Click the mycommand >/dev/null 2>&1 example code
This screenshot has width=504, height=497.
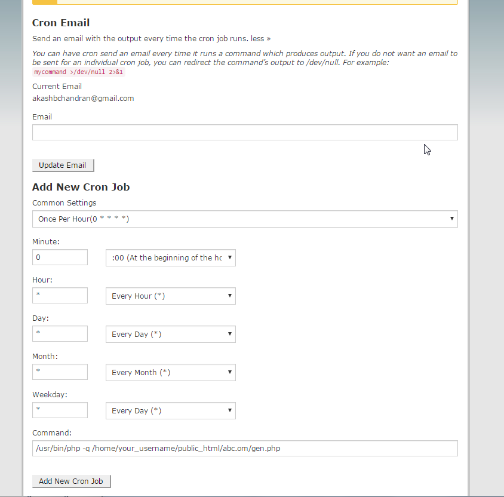pos(78,72)
